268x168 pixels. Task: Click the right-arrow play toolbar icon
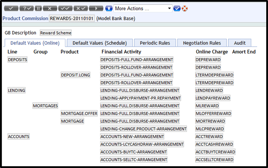click(x=96, y=8)
